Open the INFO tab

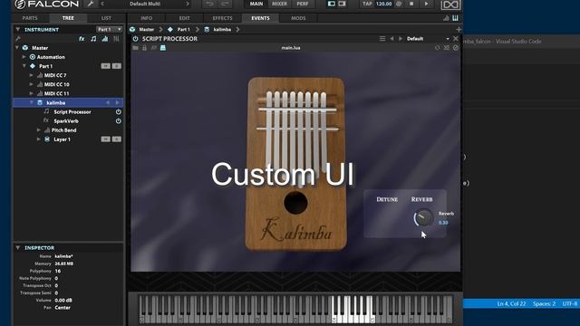pyautogui.click(x=147, y=18)
